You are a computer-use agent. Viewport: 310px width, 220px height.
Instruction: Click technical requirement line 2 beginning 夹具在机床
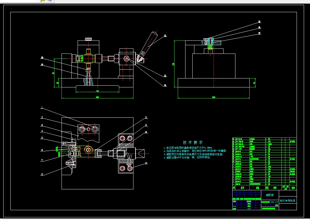[x=195, y=151]
